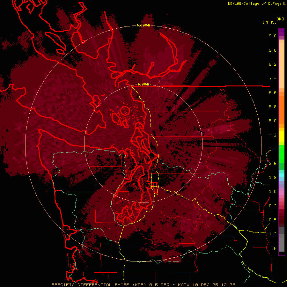Click the [PHAS] legend heading

[269, 22]
